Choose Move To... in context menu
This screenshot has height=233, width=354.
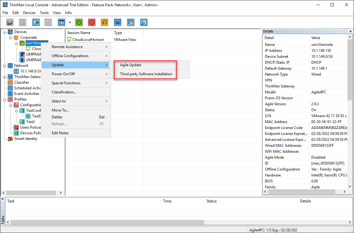[x=76, y=110]
